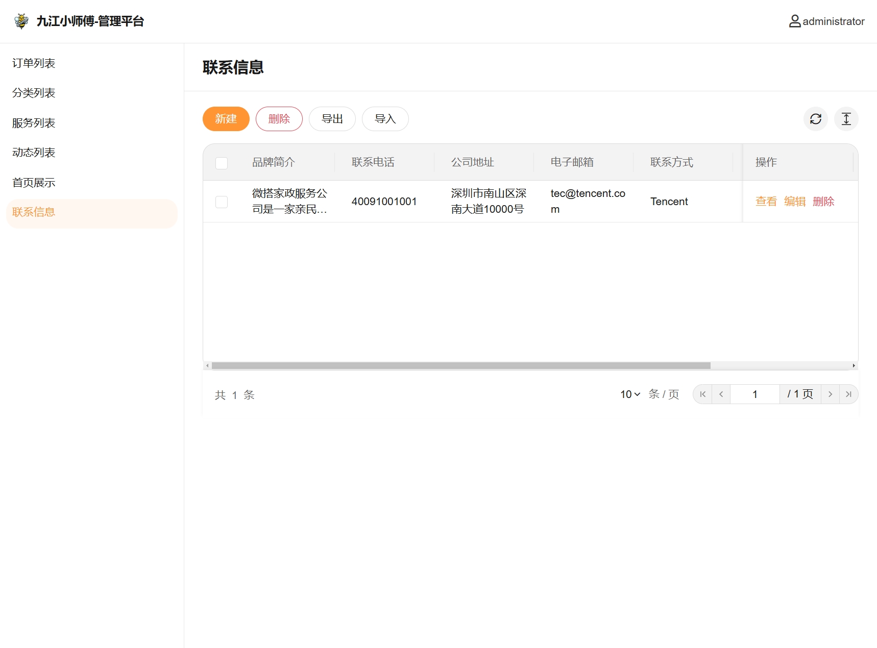
Task: Go to first page pagination arrow
Action: (702, 394)
